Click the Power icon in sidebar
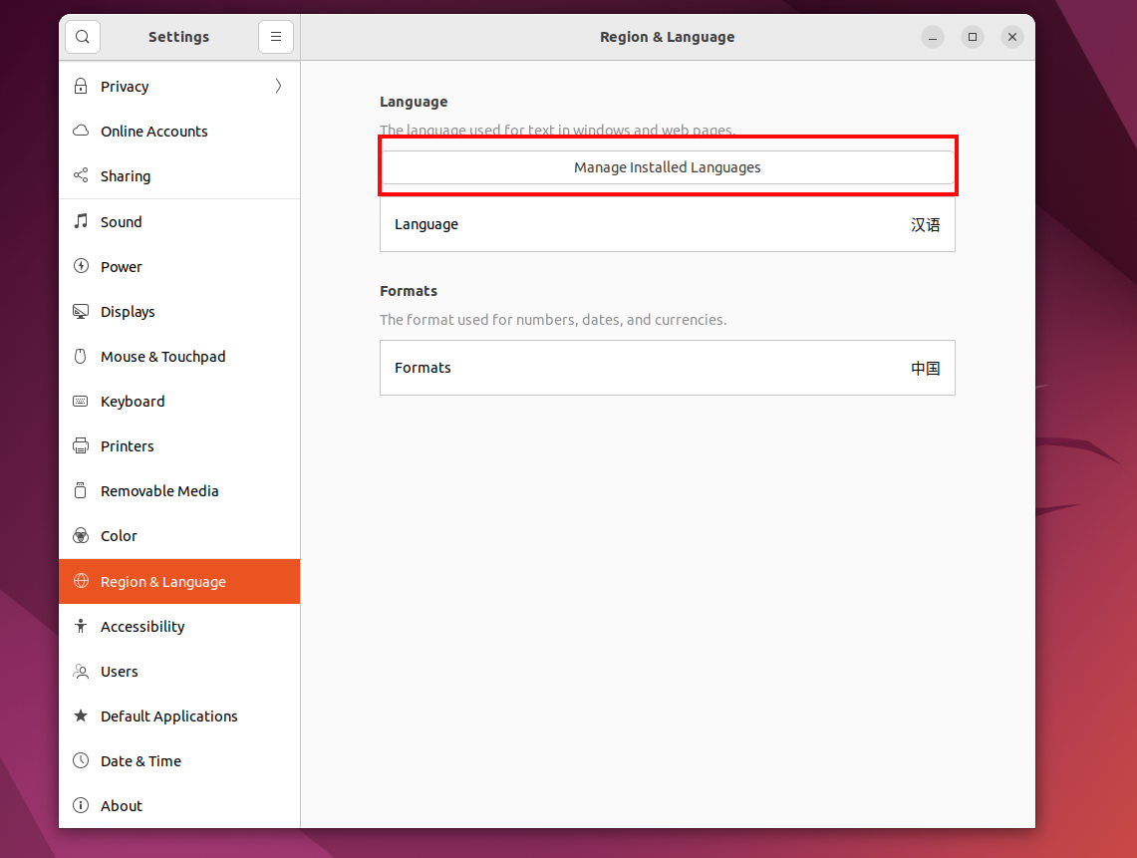 pyautogui.click(x=82, y=266)
